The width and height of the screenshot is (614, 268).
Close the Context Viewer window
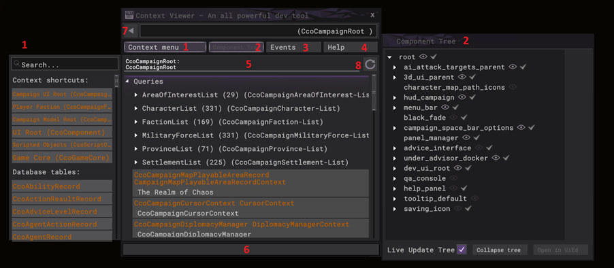pos(372,15)
